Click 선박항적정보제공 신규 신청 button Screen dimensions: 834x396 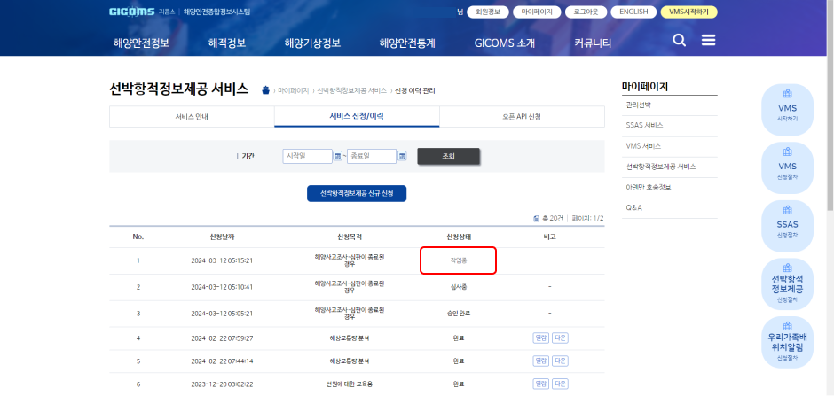(357, 193)
